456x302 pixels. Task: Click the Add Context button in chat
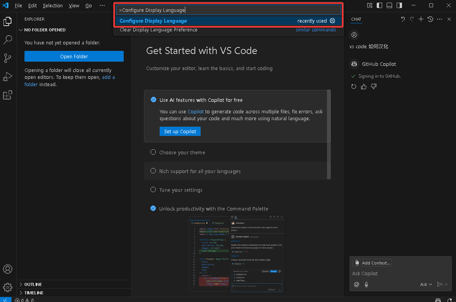(372, 263)
